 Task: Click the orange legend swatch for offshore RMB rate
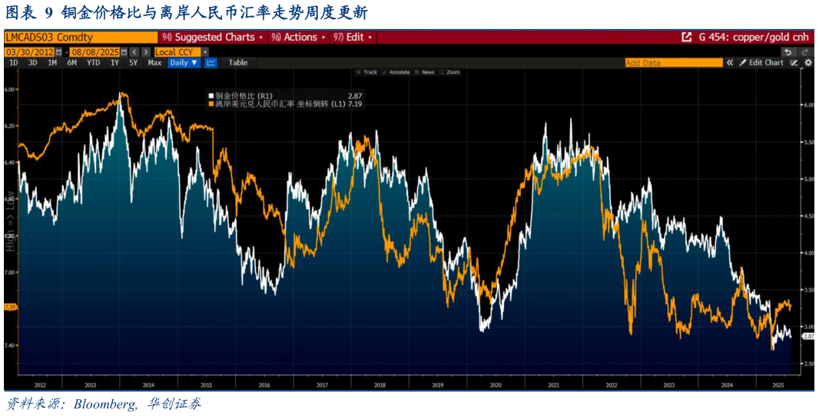[x=211, y=104]
